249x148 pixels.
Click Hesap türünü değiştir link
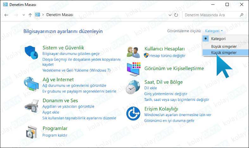tap(167, 56)
